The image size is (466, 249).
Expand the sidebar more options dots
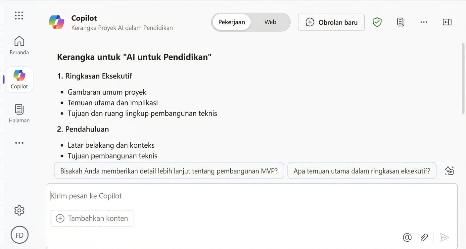(19, 142)
